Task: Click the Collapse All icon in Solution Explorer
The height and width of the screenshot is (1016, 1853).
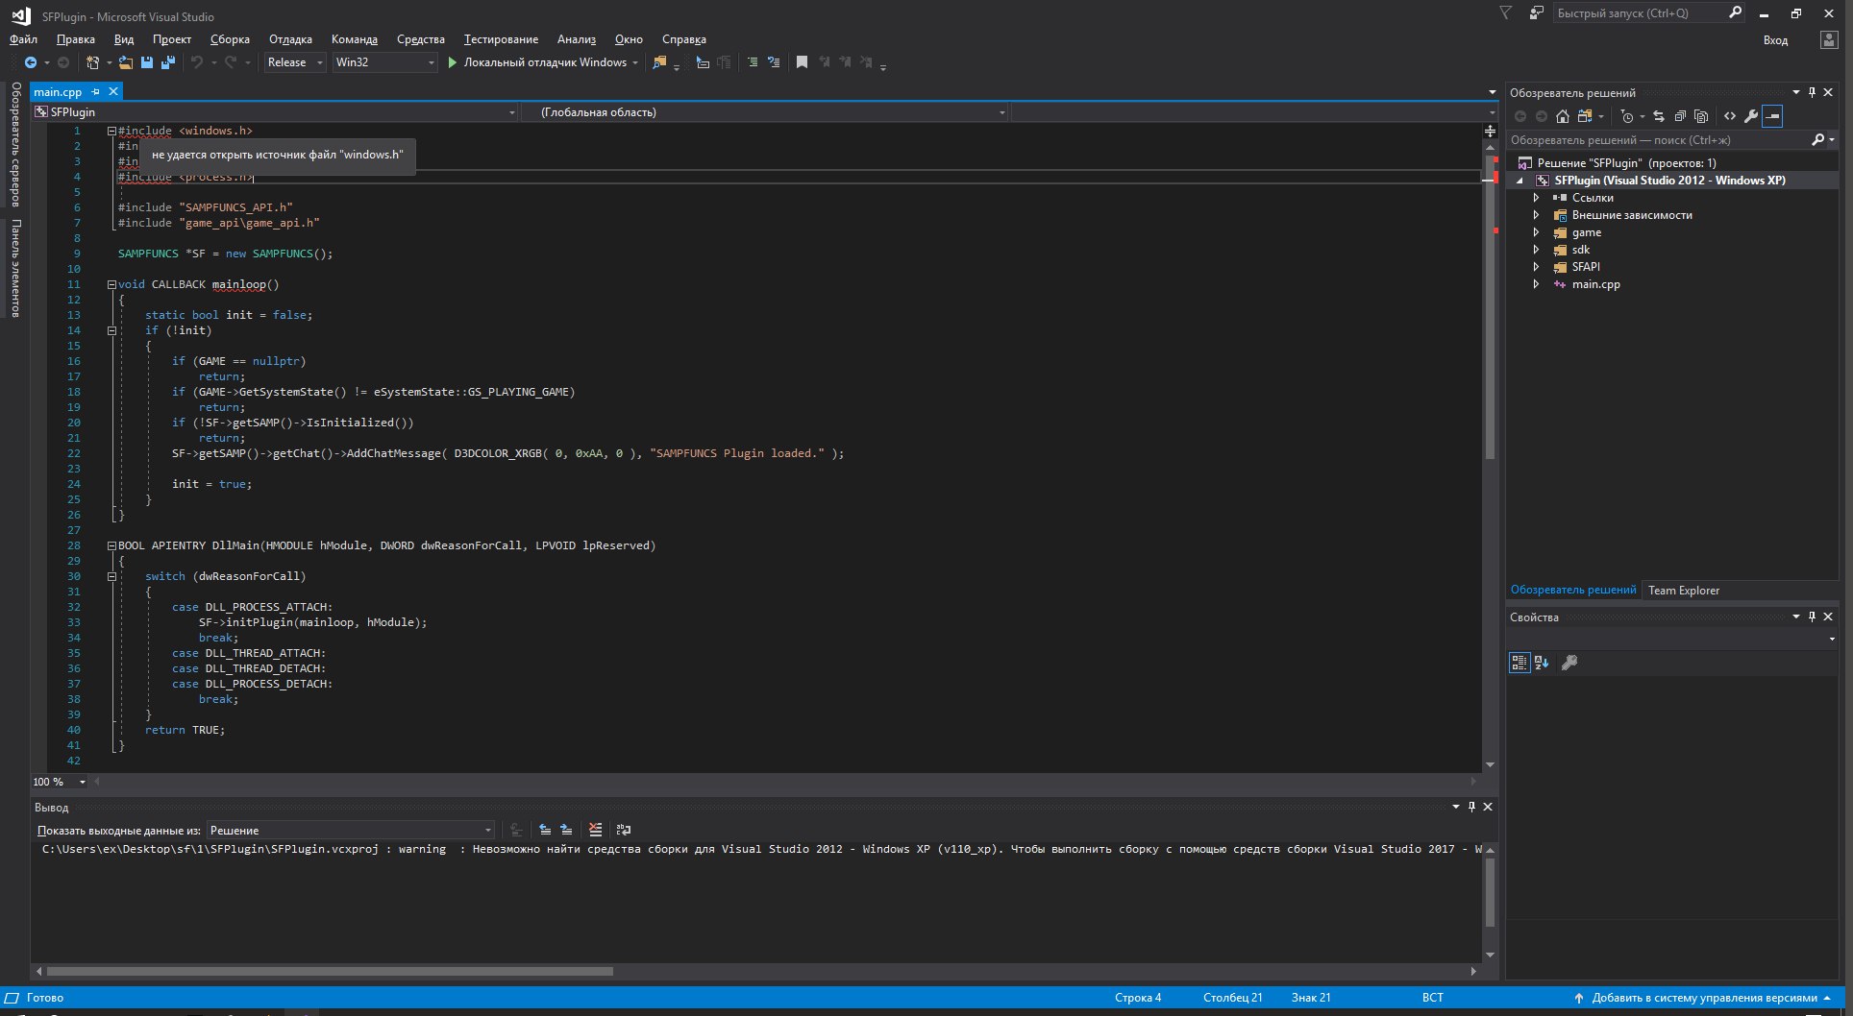Action: 1680,116
